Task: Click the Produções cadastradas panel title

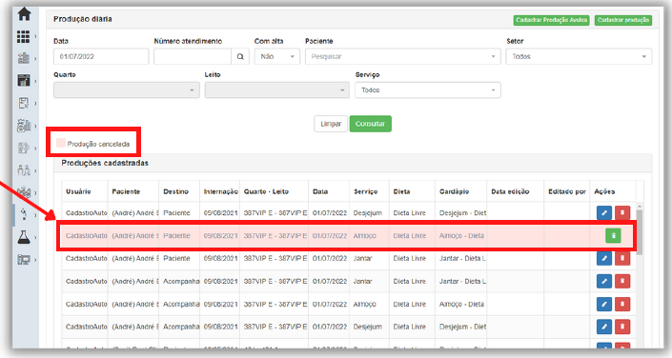Action: click(105, 163)
